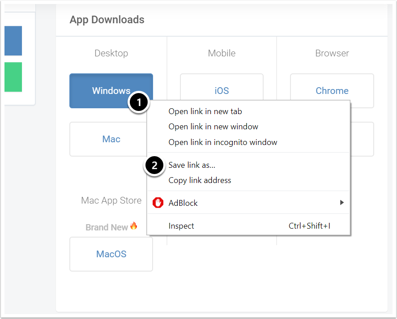Click the Mobile column label
397x319 pixels.
click(222, 53)
